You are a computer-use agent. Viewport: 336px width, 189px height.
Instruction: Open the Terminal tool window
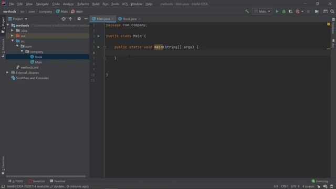pos(58,181)
